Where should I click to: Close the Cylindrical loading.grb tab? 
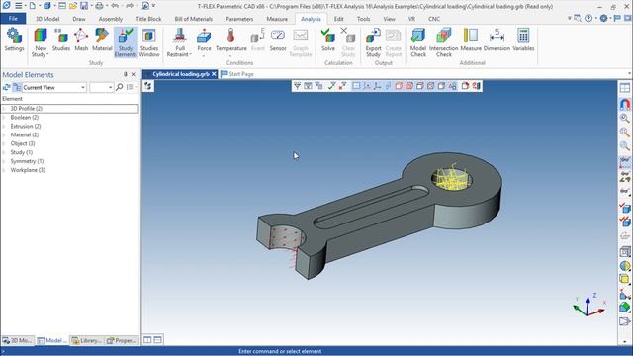214,74
